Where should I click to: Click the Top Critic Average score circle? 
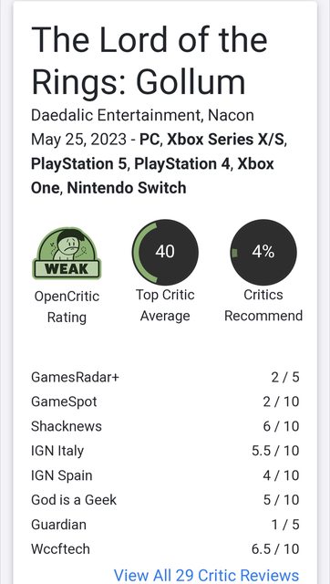[165, 252]
